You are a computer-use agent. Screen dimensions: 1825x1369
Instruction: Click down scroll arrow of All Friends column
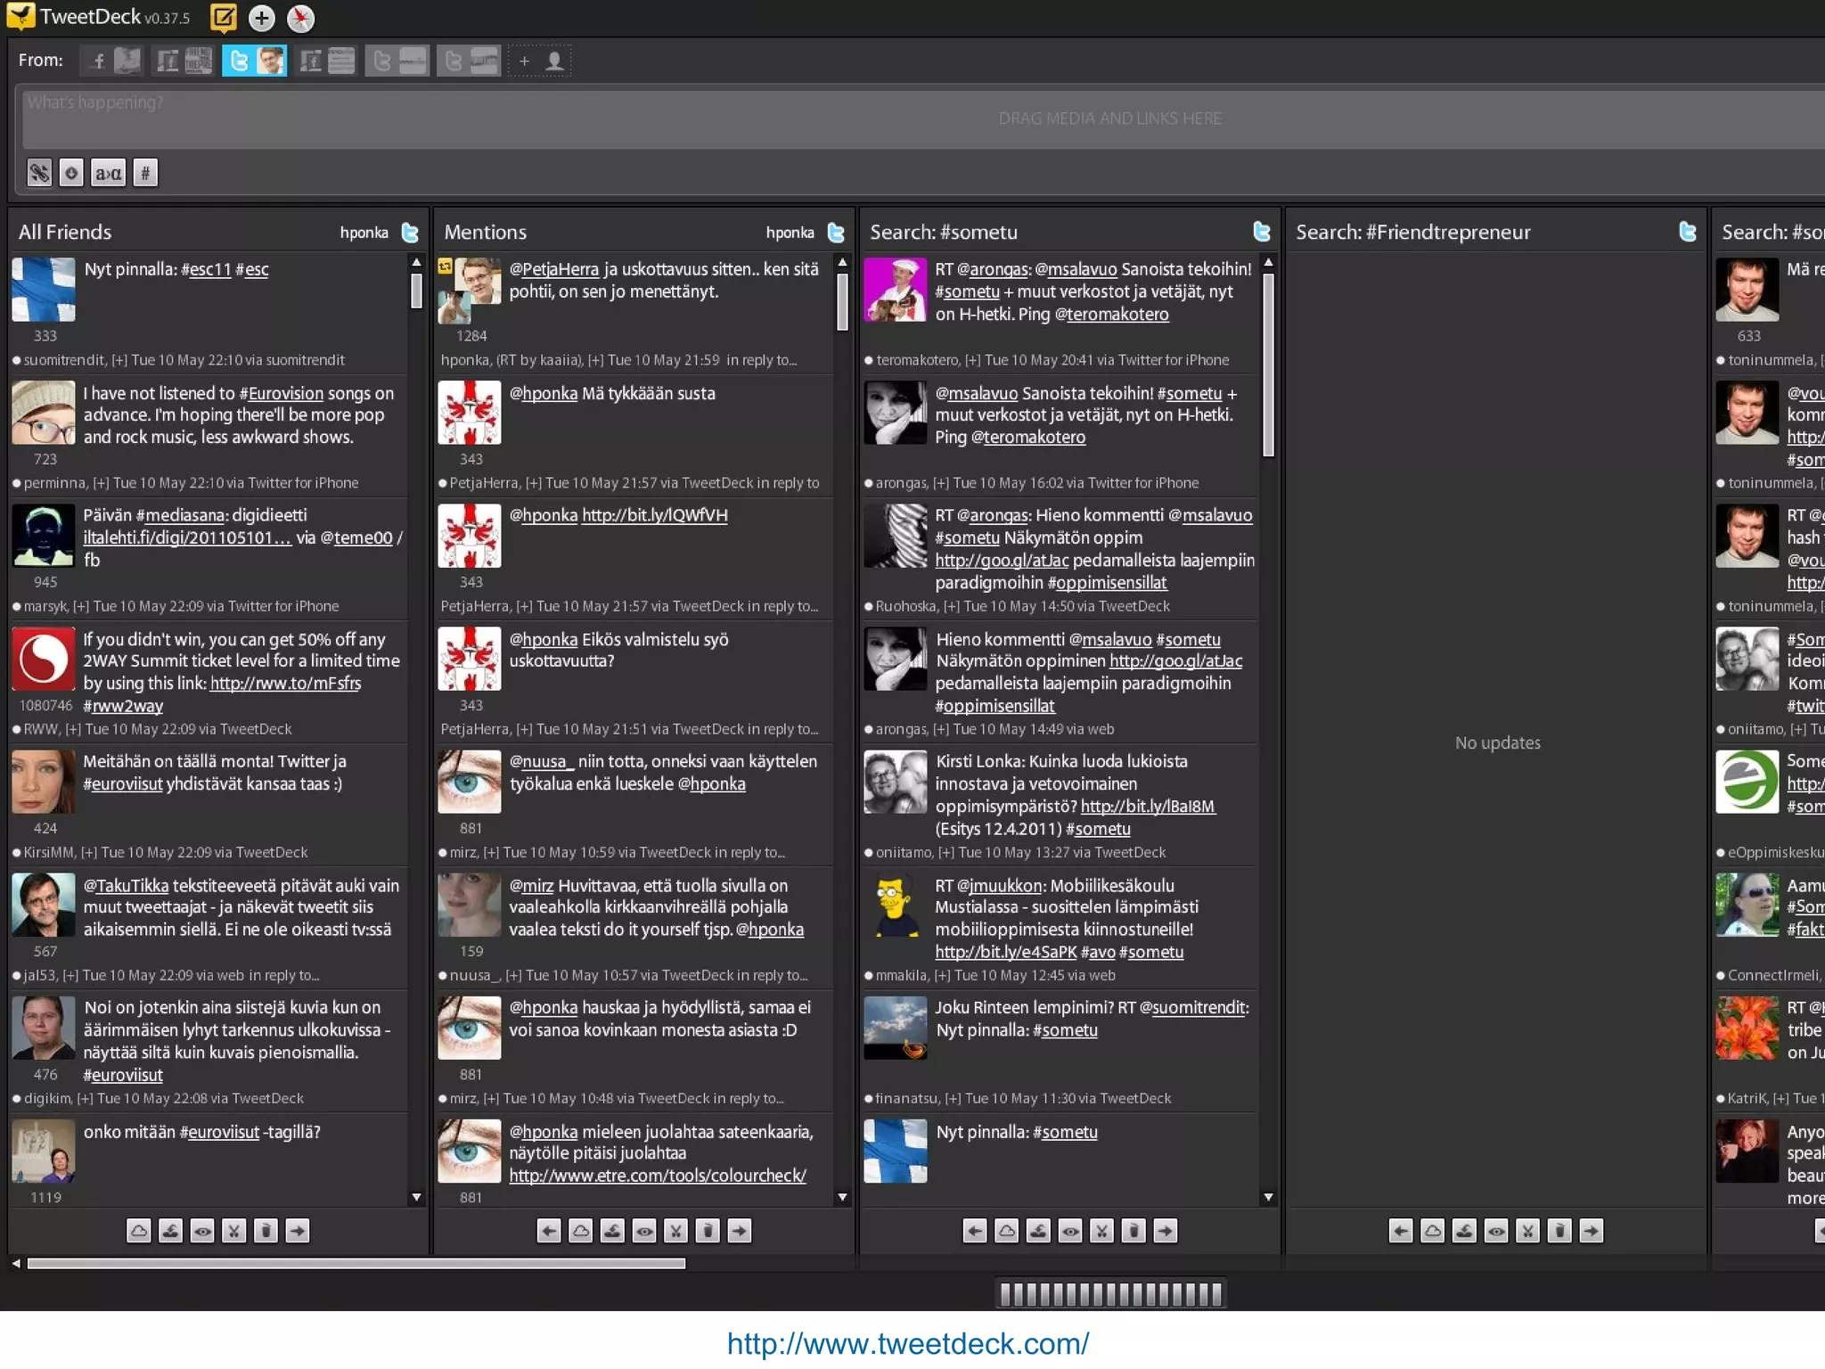pos(416,1197)
